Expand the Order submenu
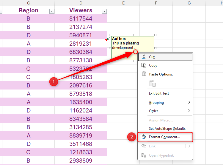This screenshot has width=223, height=165. [189, 111]
